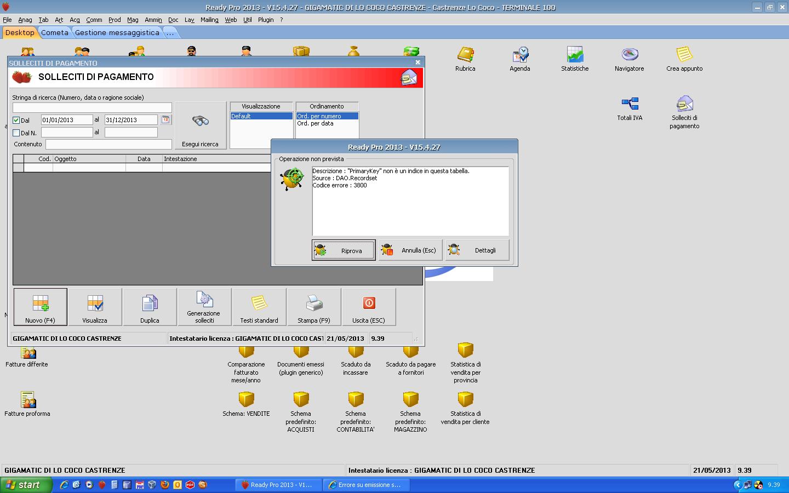This screenshot has height=493, width=789.
Task: Click the Contenuto text field
Action: 108,144
